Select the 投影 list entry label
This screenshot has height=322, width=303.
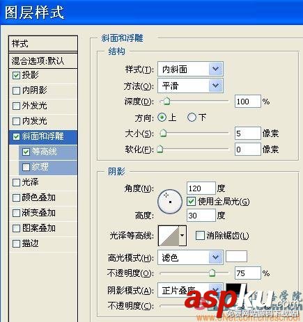click(x=30, y=75)
